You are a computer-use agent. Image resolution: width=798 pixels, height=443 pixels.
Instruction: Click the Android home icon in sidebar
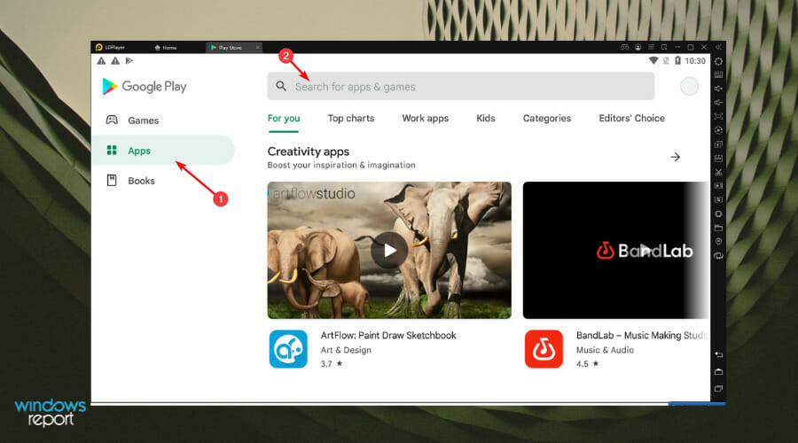coord(718,372)
